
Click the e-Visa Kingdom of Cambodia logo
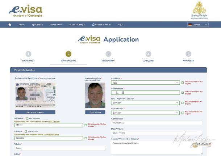[x=25, y=12]
